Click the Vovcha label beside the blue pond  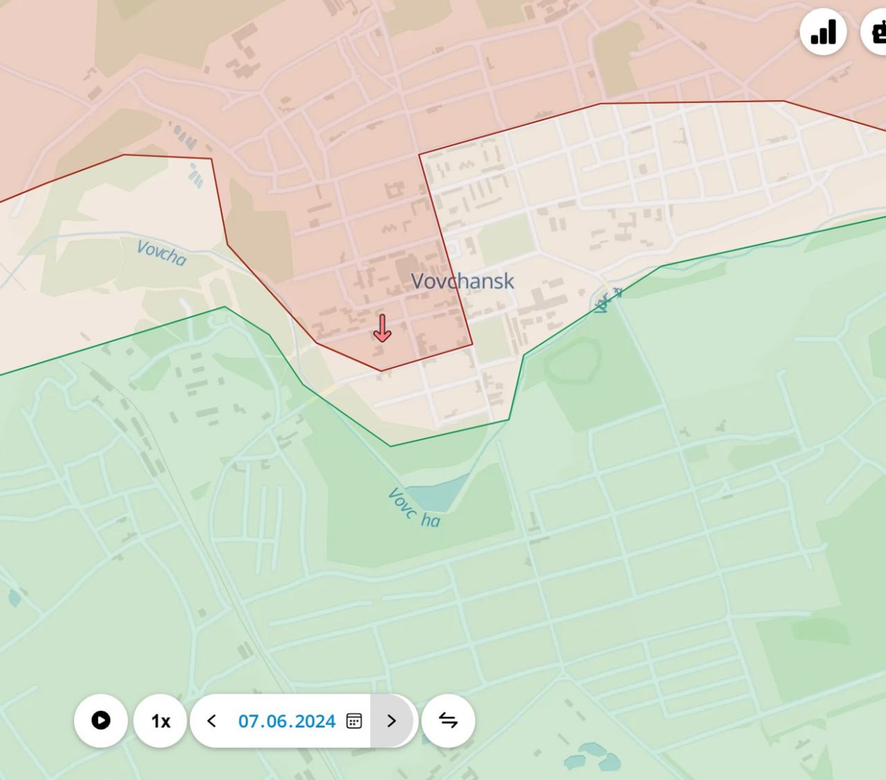413,508
